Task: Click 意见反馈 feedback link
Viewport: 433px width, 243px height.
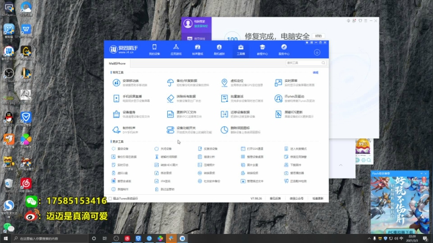Action: pos(275,198)
